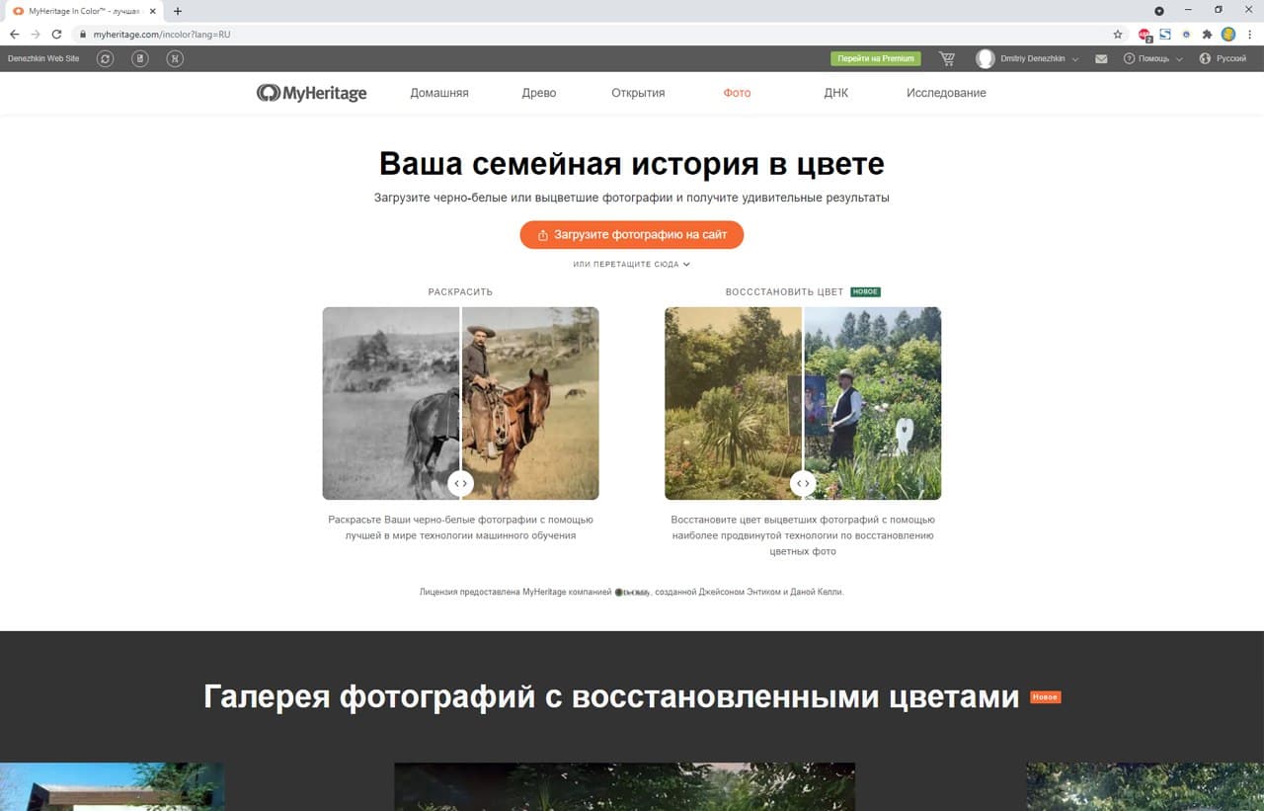Click the browser back arrow
The image size is (1264, 811).
14,34
